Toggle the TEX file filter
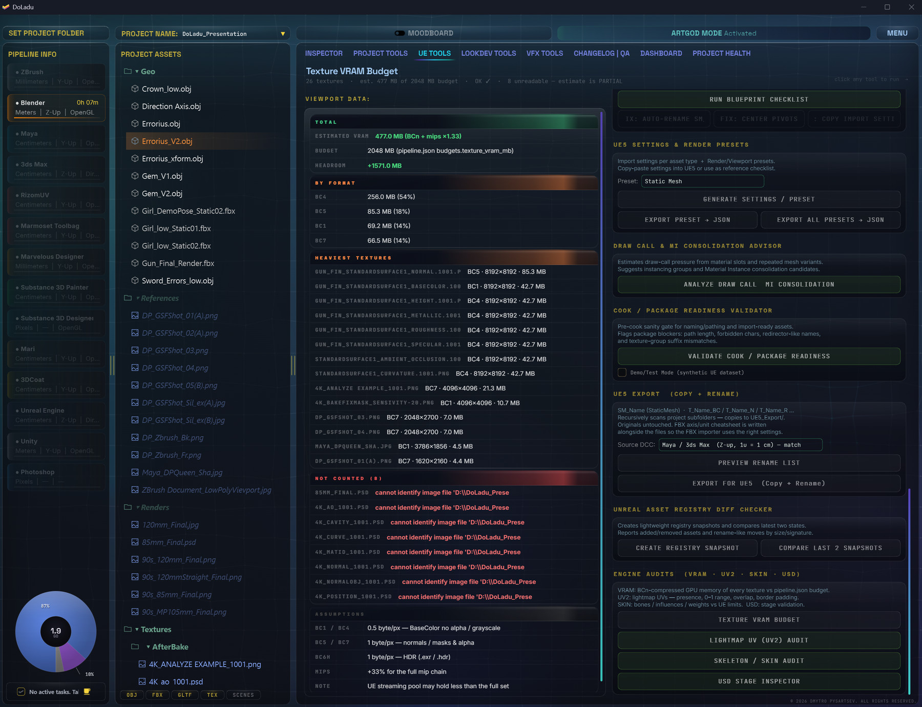 [x=212, y=695]
